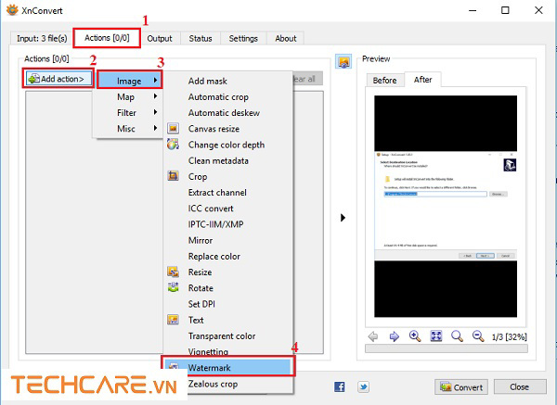Choose Automatic crop action
This screenshot has height=405, width=557.
pyautogui.click(x=228, y=96)
